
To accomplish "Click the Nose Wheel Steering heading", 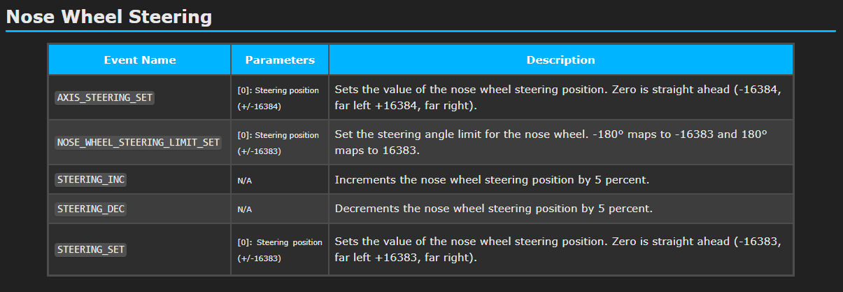I will [x=108, y=17].
